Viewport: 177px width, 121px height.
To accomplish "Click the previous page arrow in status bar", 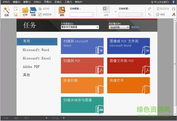I will click(x=46, y=118).
